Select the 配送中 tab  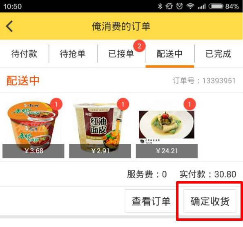click(170, 54)
